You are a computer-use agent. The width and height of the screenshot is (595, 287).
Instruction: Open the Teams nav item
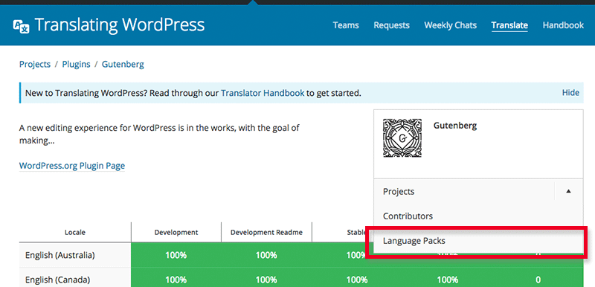tap(346, 25)
